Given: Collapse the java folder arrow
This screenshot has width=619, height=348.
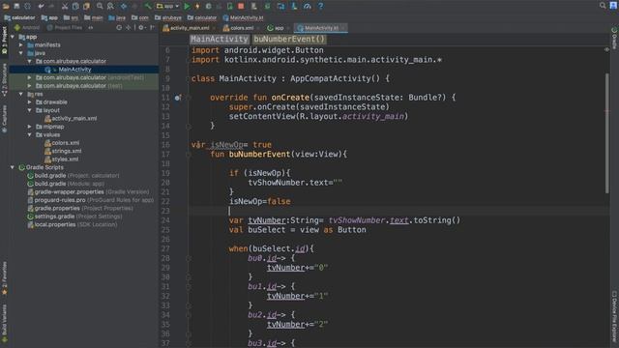Looking at the screenshot, I should 21,53.
